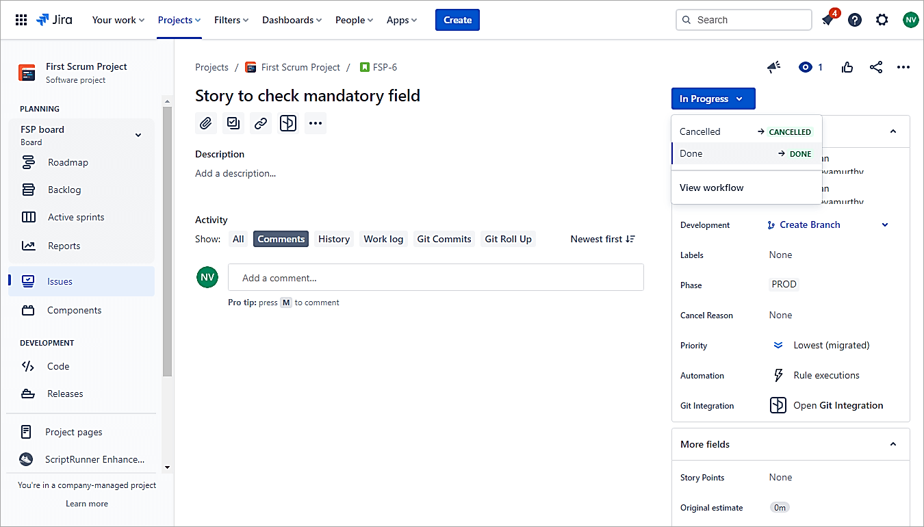Open Git integration icon in issue toolbar
This screenshot has height=527, width=924.
[288, 123]
